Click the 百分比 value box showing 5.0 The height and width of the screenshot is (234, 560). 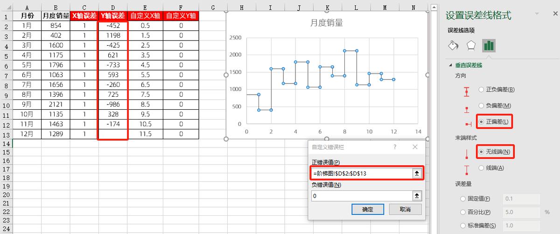521,212
